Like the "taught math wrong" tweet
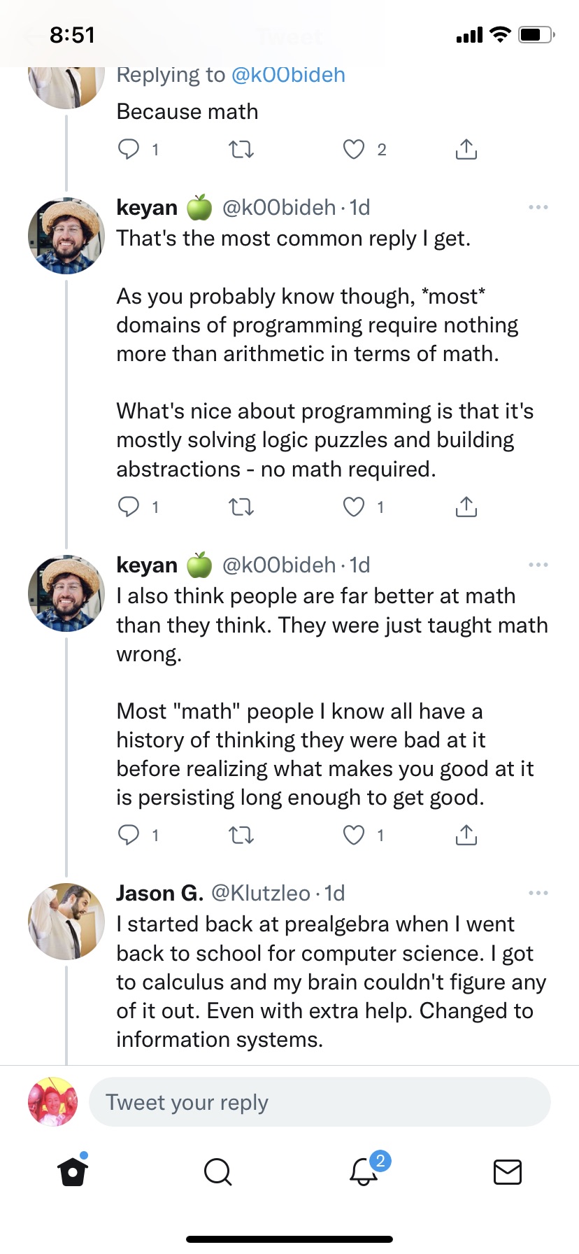 [354, 835]
